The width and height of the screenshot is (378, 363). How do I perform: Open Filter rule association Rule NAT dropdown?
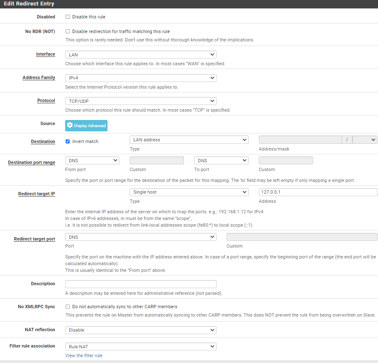140,346
